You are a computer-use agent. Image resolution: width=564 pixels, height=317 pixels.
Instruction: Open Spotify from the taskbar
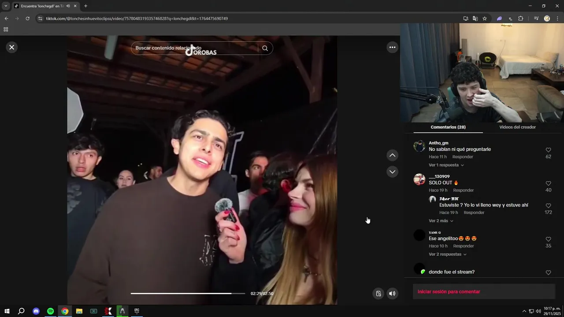pyautogui.click(x=50, y=311)
